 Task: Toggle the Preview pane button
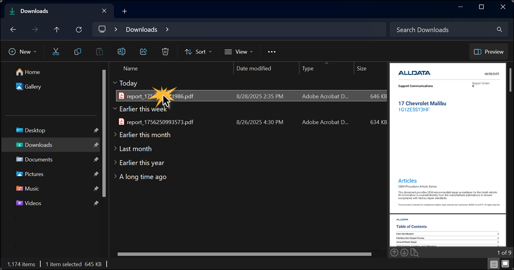tap(488, 52)
